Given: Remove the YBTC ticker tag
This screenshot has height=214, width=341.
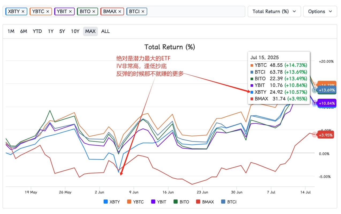Looking at the screenshot, I should tap(48, 12).
